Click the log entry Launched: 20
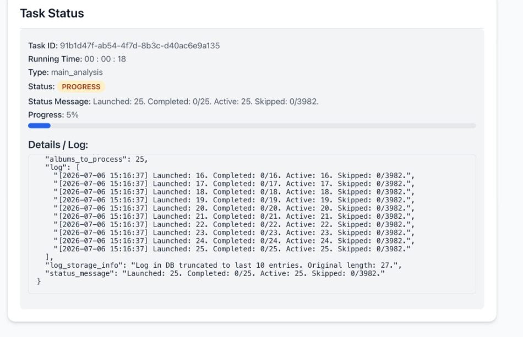The height and width of the screenshot is (337, 523). (234, 208)
